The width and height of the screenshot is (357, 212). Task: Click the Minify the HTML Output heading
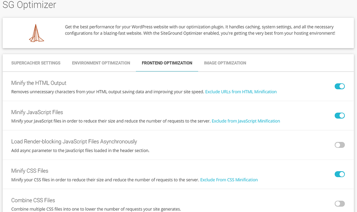coord(39,83)
